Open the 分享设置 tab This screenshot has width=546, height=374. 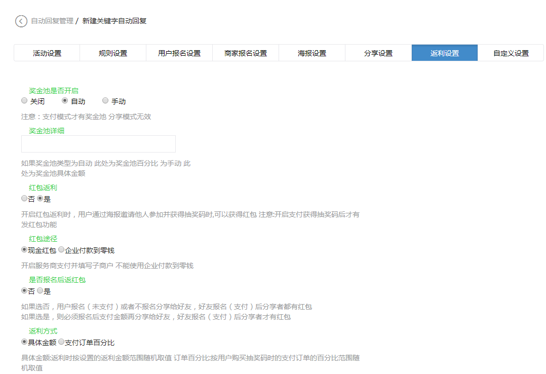click(x=378, y=53)
